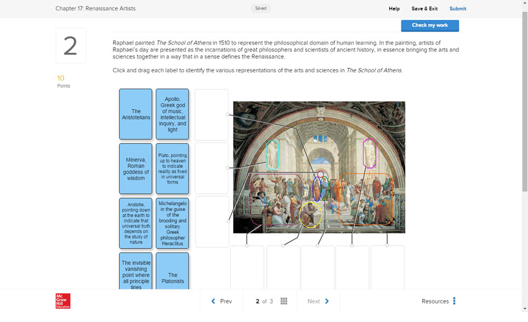
Task: Select the Aristotle pointing down label card
Action: pyautogui.click(x=136, y=223)
